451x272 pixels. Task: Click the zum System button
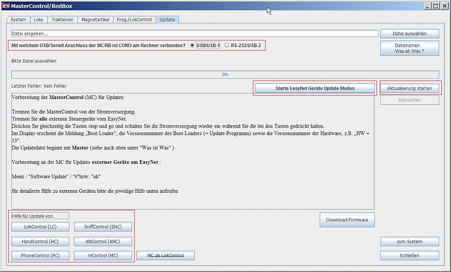click(x=410, y=241)
